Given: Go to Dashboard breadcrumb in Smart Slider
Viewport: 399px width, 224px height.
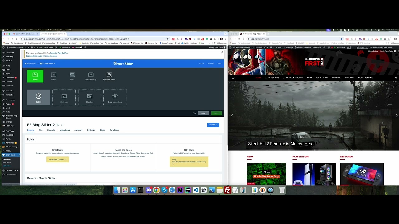Looking at the screenshot, I should (30, 63).
